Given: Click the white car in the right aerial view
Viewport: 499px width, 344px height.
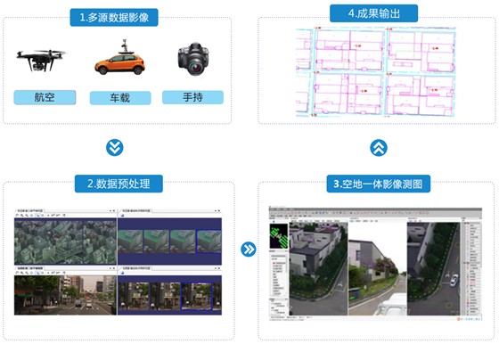Looking at the screenshot, I should click(x=454, y=280).
